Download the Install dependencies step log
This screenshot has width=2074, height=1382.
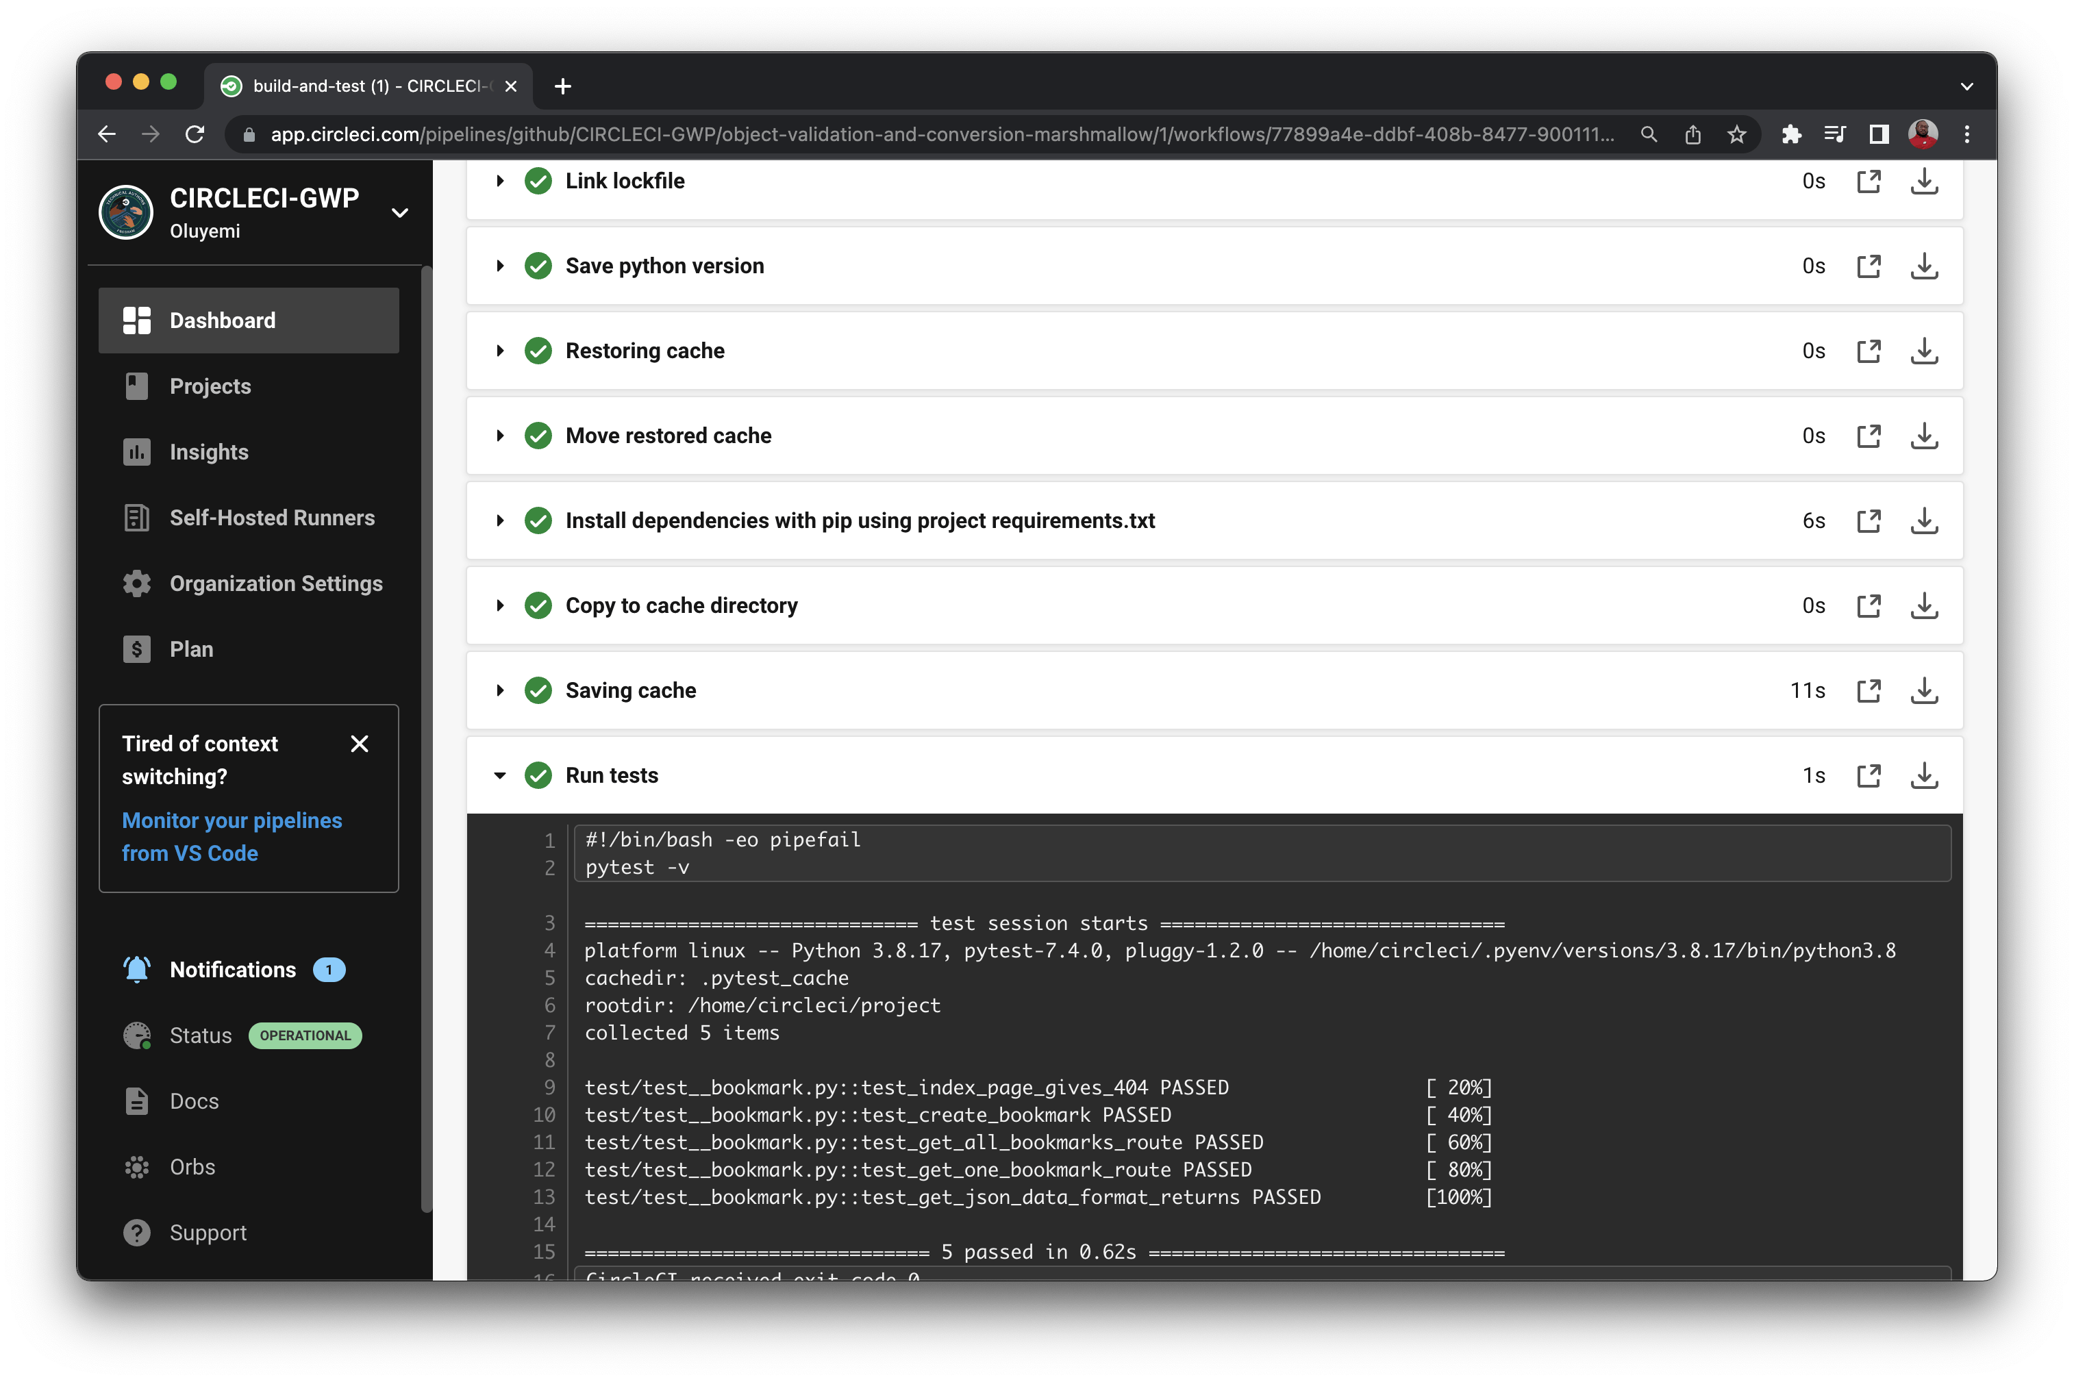[x=1925, y=521]
